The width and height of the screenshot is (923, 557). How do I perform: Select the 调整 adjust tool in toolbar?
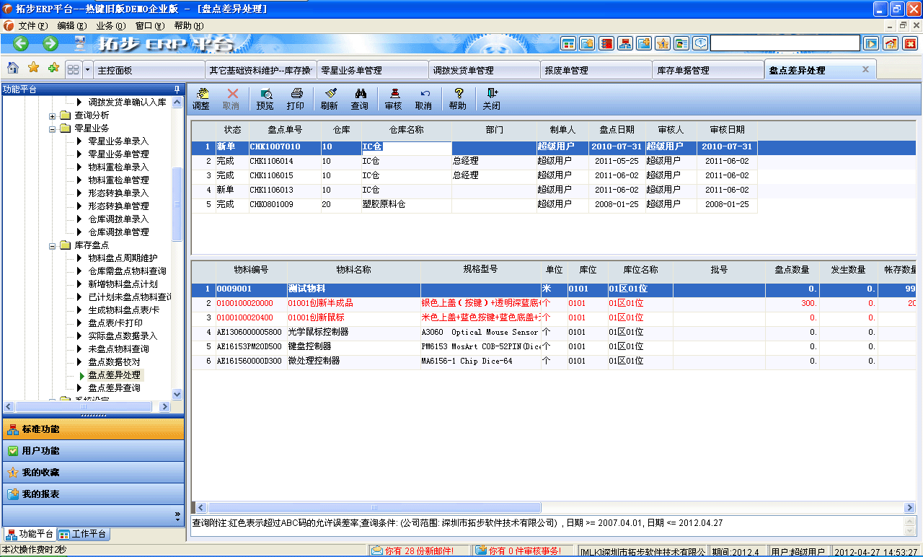click(202, 98)
